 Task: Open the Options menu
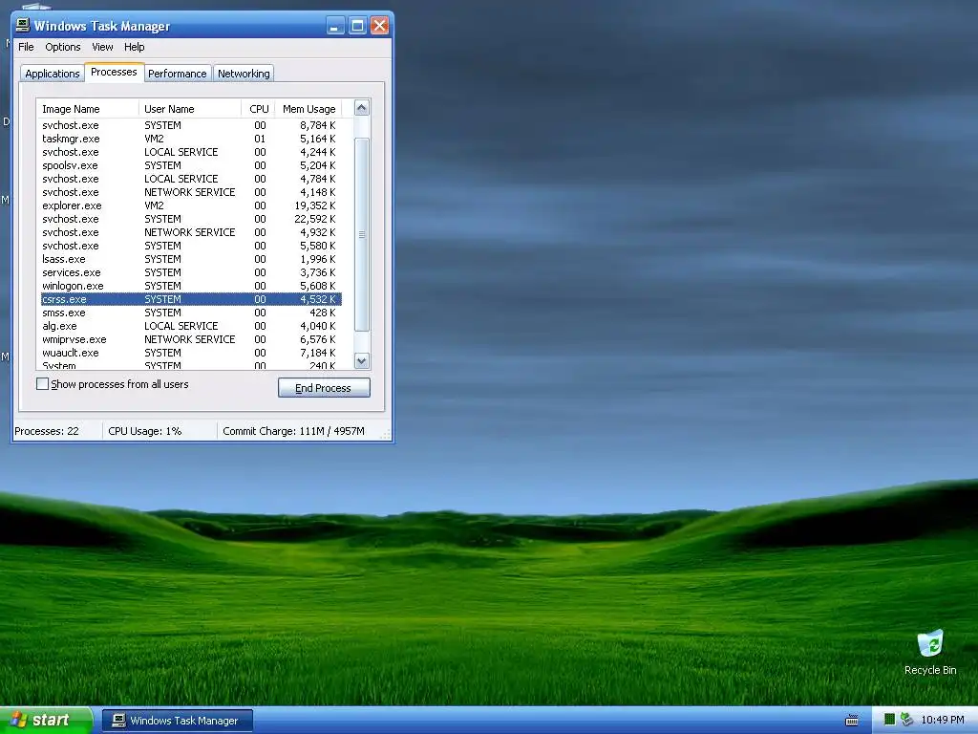(x=63, y=47)
